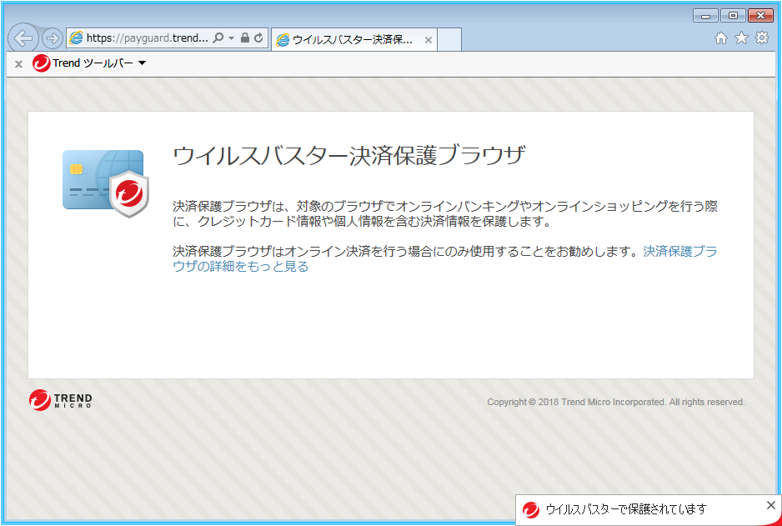Image resolution: width=782 pixels, height=526 pixels.
Task: Close the Trend toolbar with the x
Action: pyautogui.click(x=18, y=63)
